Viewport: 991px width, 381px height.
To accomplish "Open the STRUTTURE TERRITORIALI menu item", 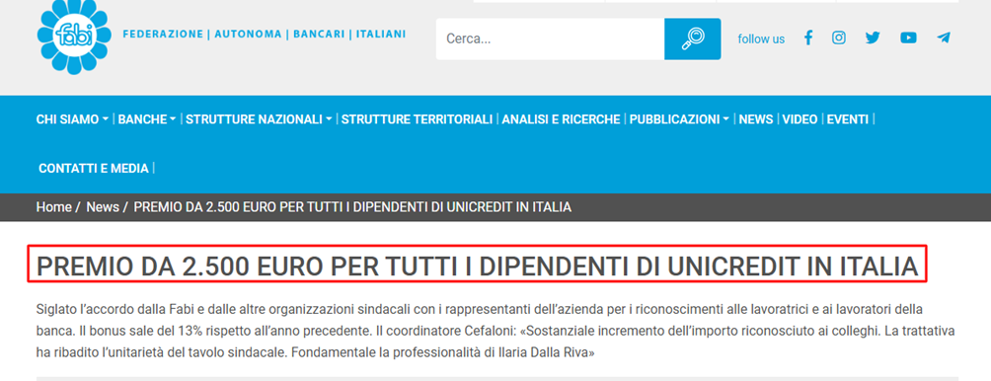I will coord(417,119).
